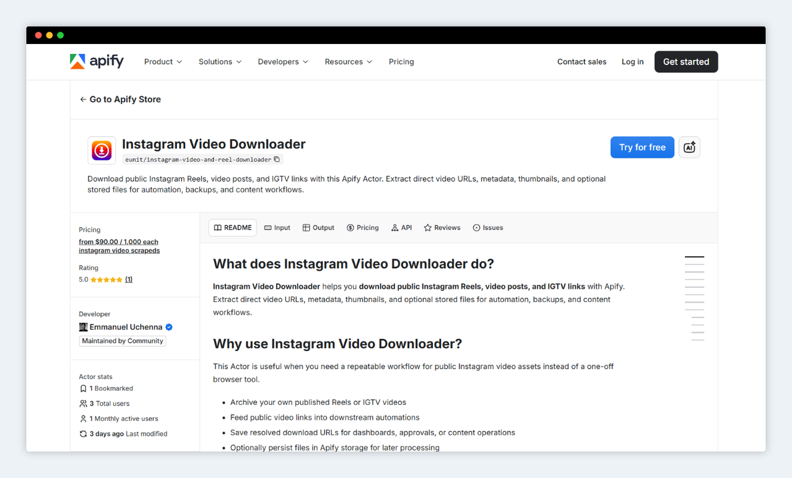This screenshot has width=792, height=478.
Task: Click the heading Why use Instagram Video Downloader?
Action: pyautogui.click(x=337, y=344)
